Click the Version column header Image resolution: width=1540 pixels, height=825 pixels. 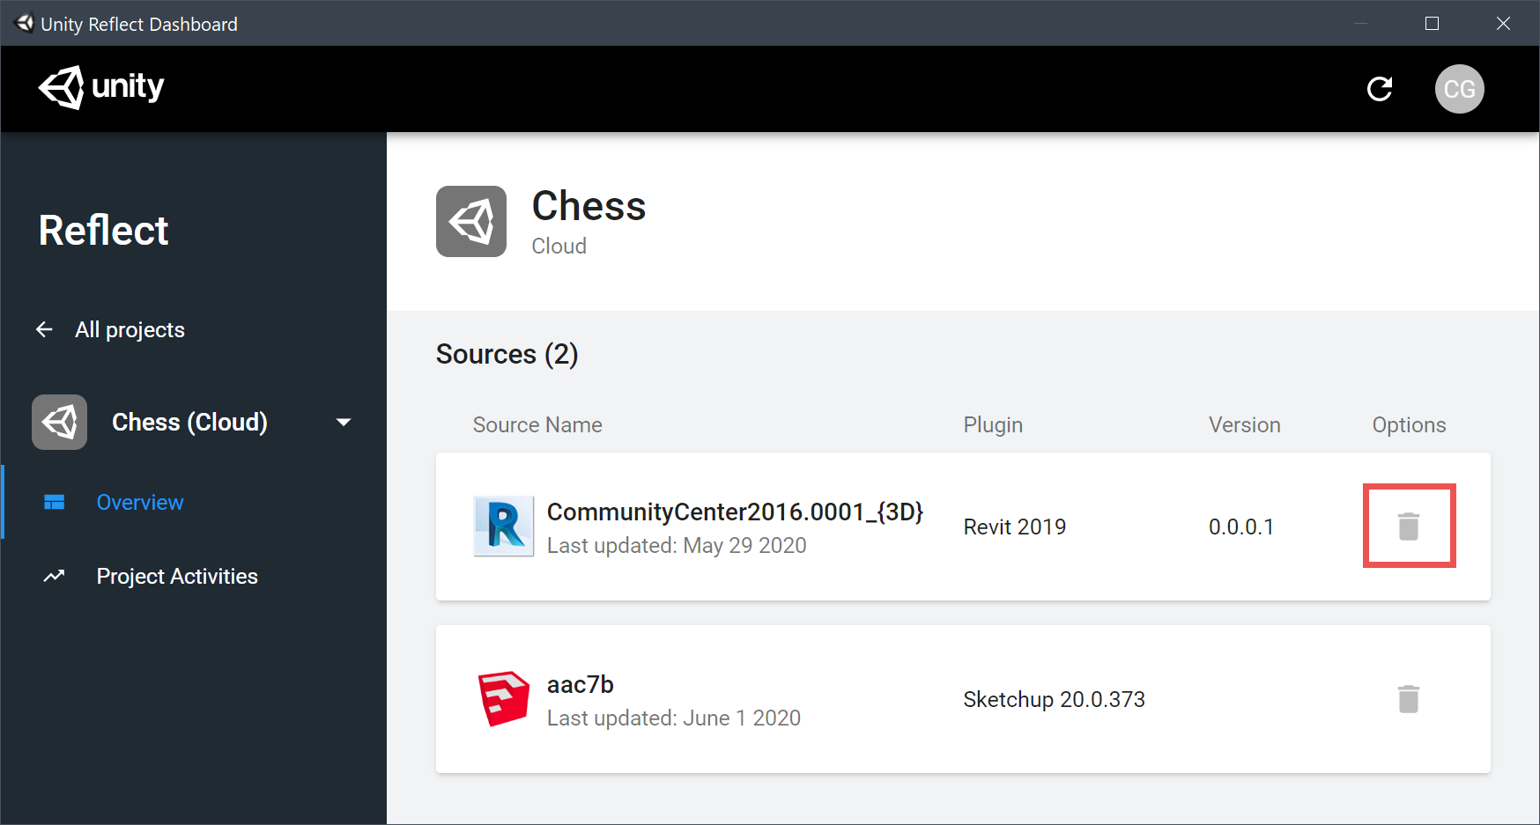pos(1244,424)
